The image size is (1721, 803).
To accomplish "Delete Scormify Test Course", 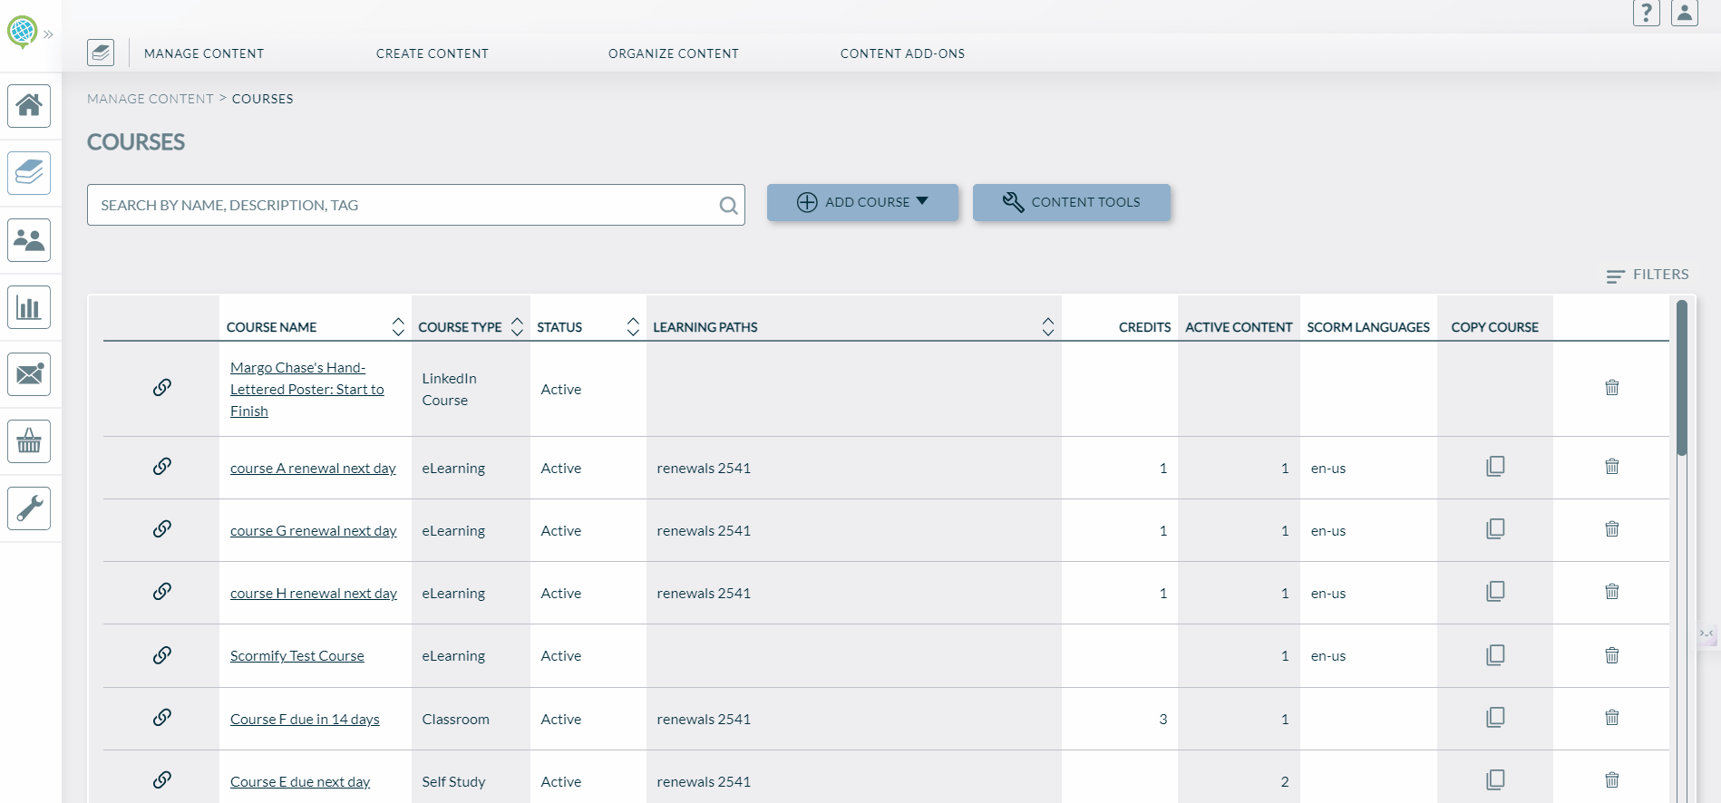I will tap(1612, 655).
